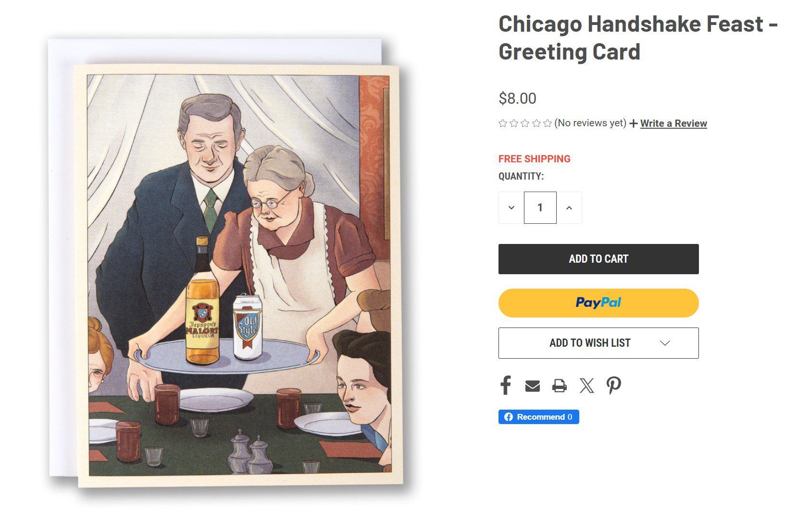Click the plus icon beside Write a Review
The width and height of the screenshot is (797, 510).
pyautogui.click(x=633, y=123)
